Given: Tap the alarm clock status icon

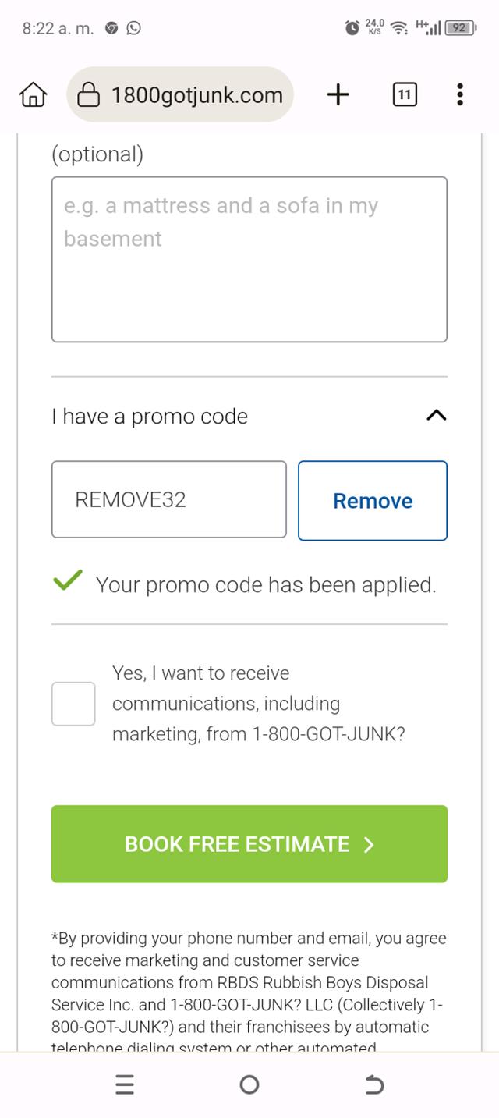Looking at the screenshot, I should (352, 28).
